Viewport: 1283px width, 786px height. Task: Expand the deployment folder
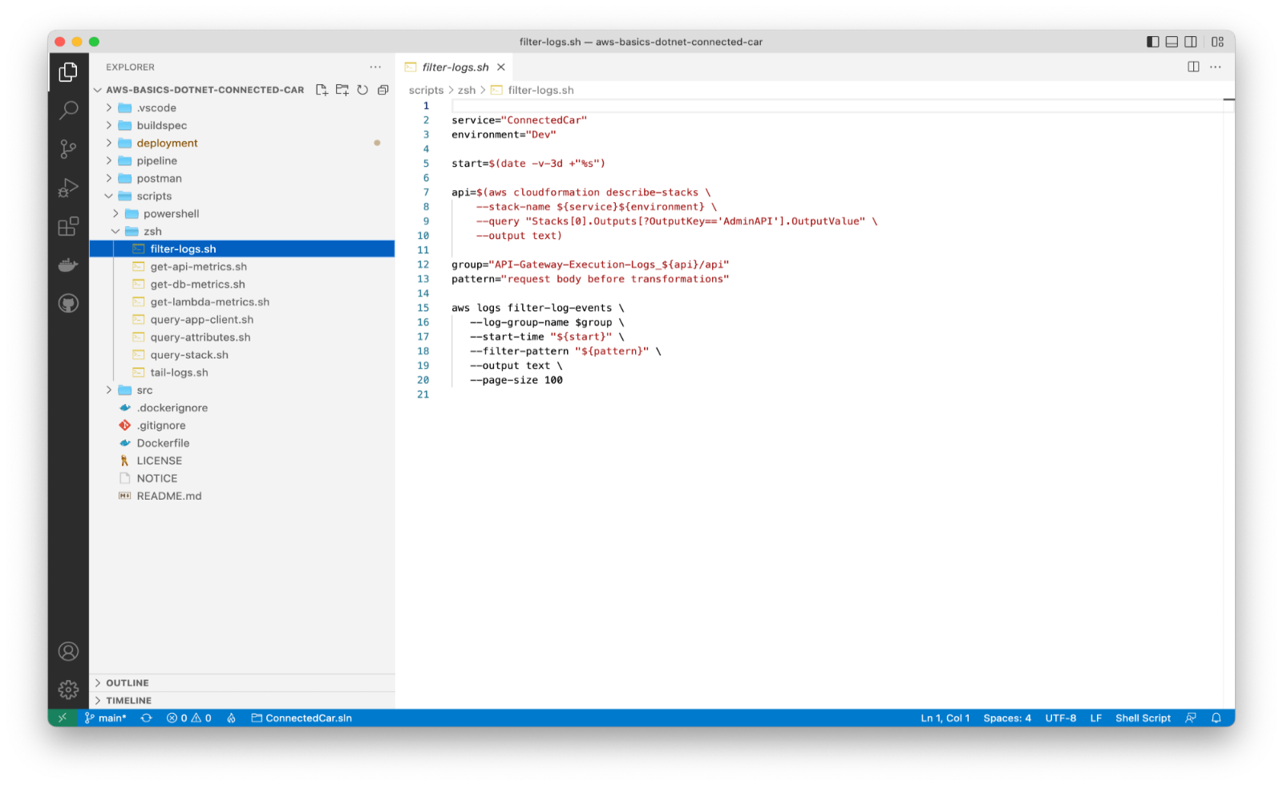click(167, 143)
